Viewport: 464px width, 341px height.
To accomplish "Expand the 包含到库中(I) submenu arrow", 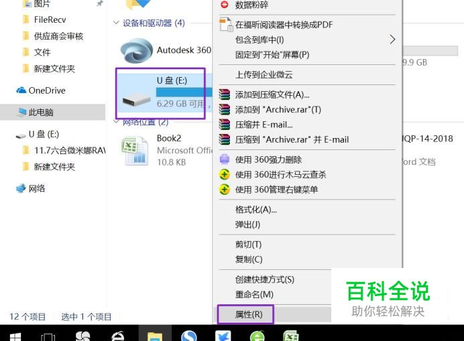I will click(392, 40).
